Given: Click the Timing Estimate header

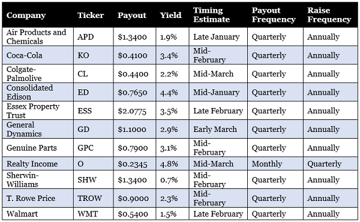Looking at the screenshot, I should click(211, 15).
